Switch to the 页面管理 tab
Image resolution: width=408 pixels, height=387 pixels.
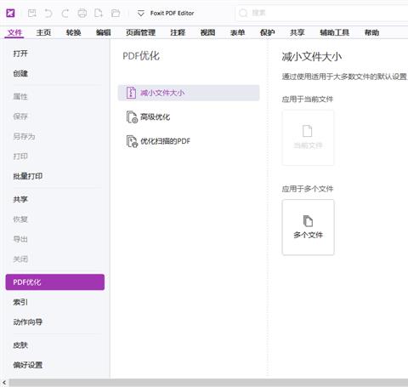140,32
